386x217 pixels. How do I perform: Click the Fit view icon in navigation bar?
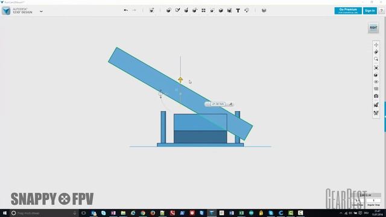(376, 68)
